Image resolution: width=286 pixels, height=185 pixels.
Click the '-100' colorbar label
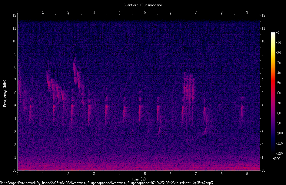279,133
